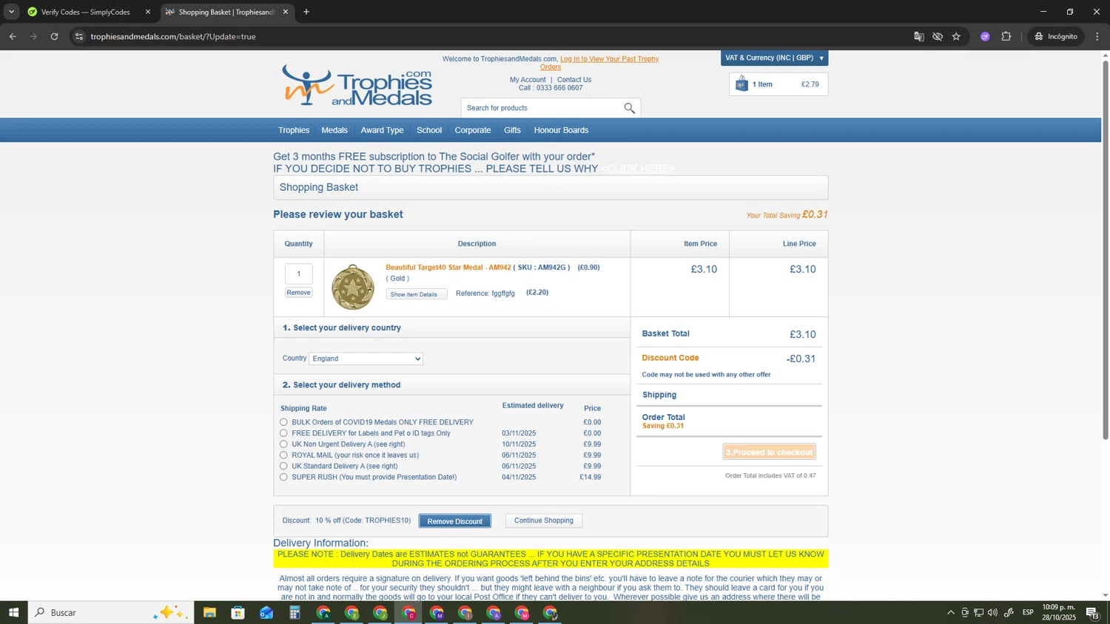
Task: Click Proceed to checkout
Action: 770,452
